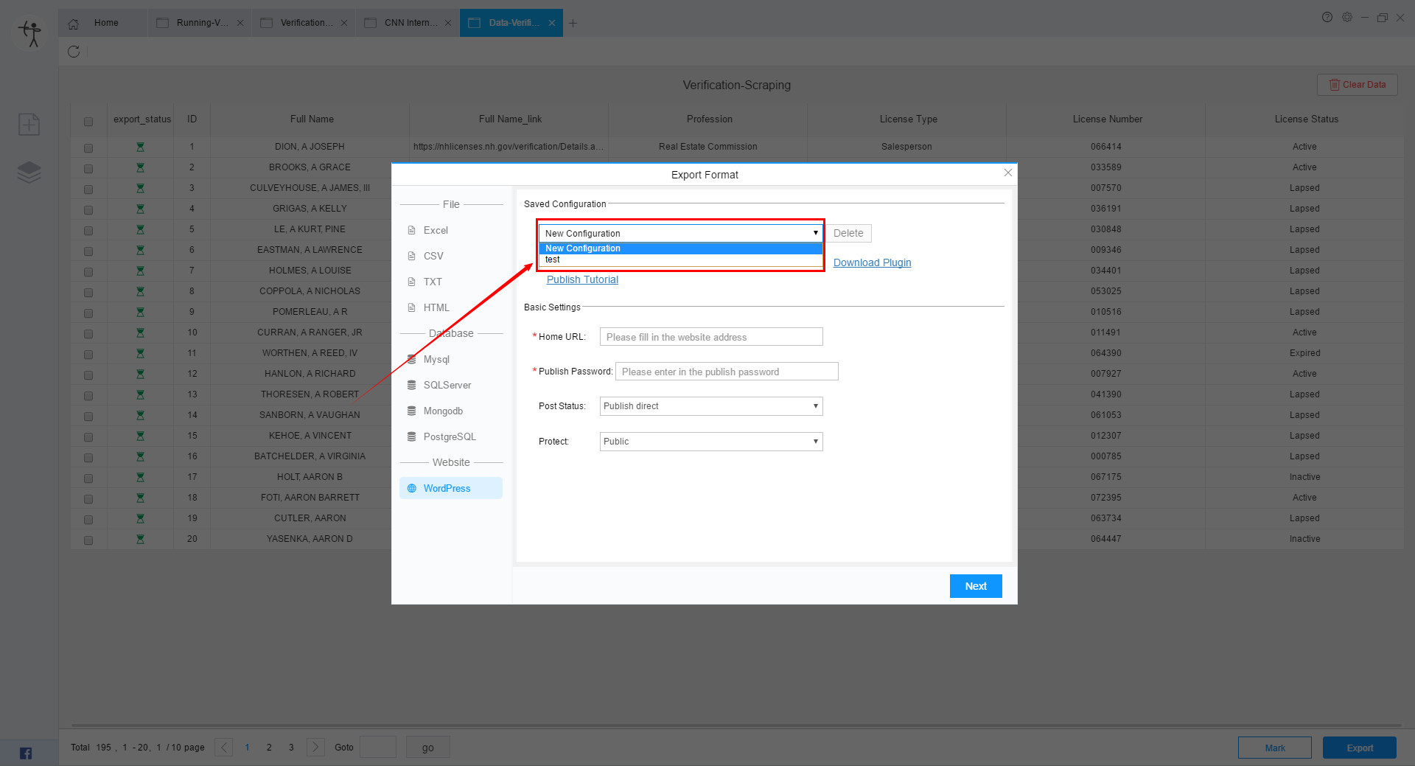Viewport: 1415px width, 766px height.
Task: Focus the Home URL input field
Action: point(711,337)
